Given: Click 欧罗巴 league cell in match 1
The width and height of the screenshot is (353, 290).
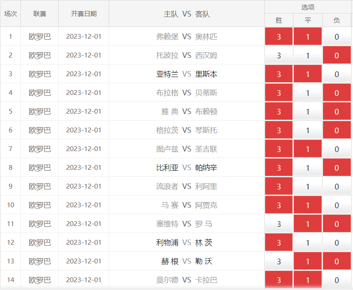Looking at the screenshot, I should [40, 37].
